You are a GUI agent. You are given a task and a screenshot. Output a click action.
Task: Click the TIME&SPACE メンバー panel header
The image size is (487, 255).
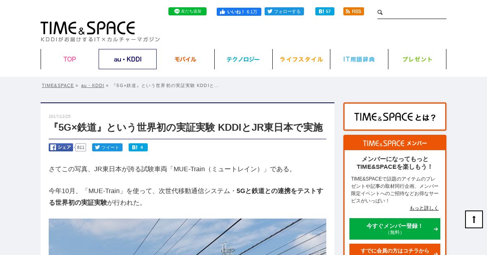tap(395, 143)
